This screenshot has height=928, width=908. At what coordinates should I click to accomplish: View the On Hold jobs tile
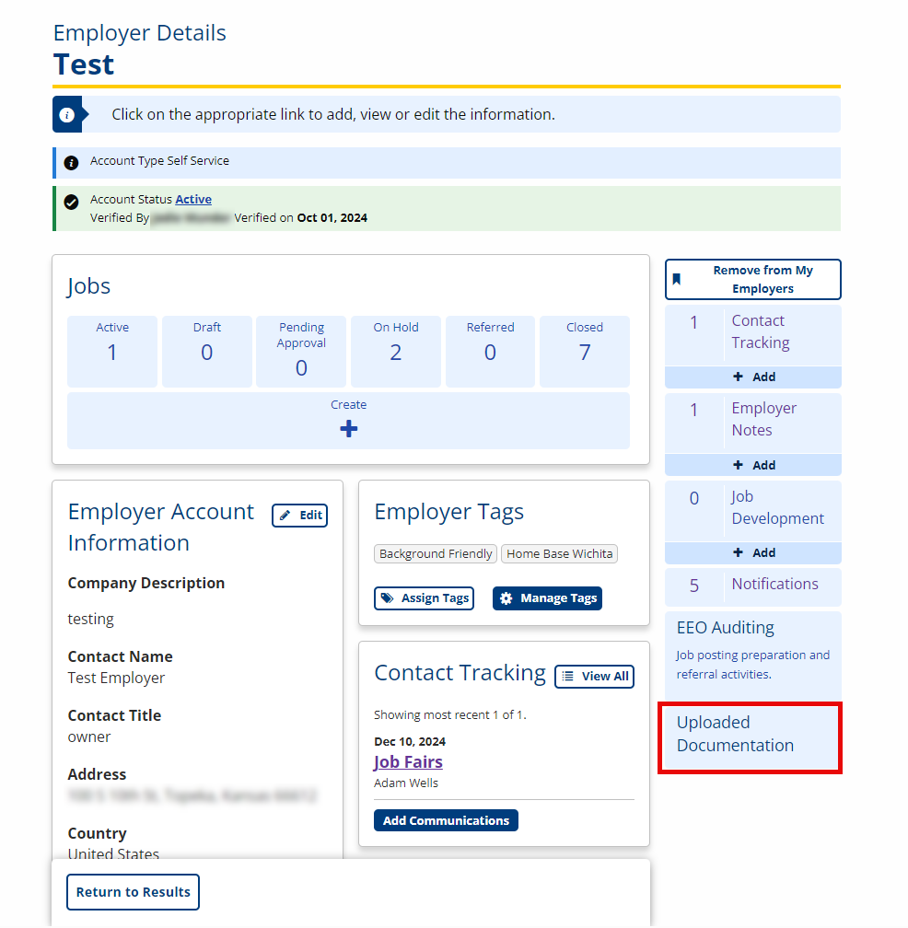[395, 352]
